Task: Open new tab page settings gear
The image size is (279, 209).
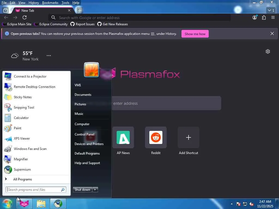Action: [268, 51]
